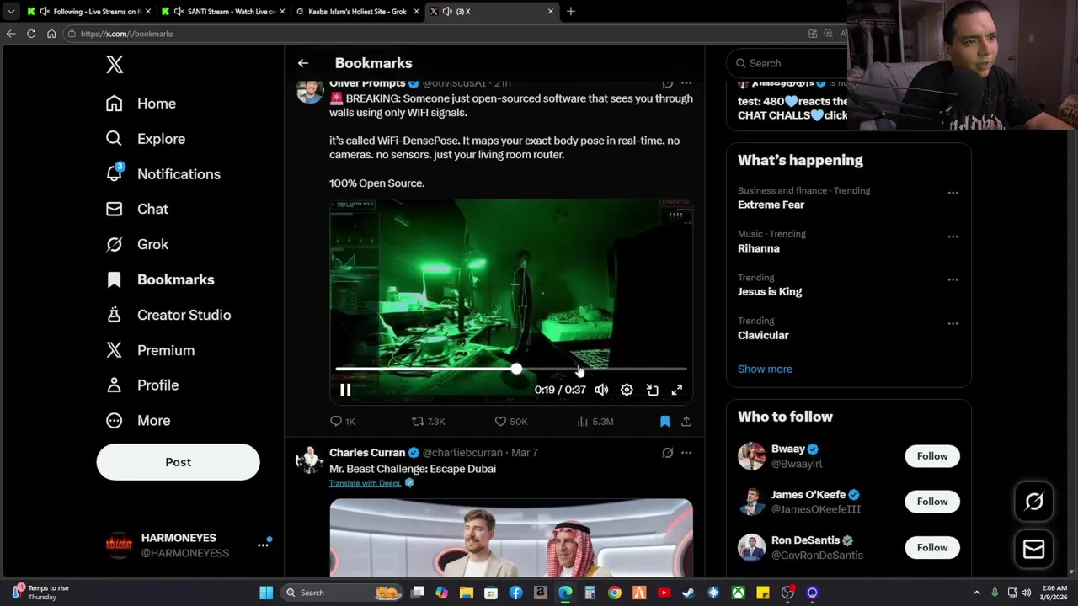Open more options on Oliver Prompts post
This screenshot has height=606, width=1078.
coord(686,83)
